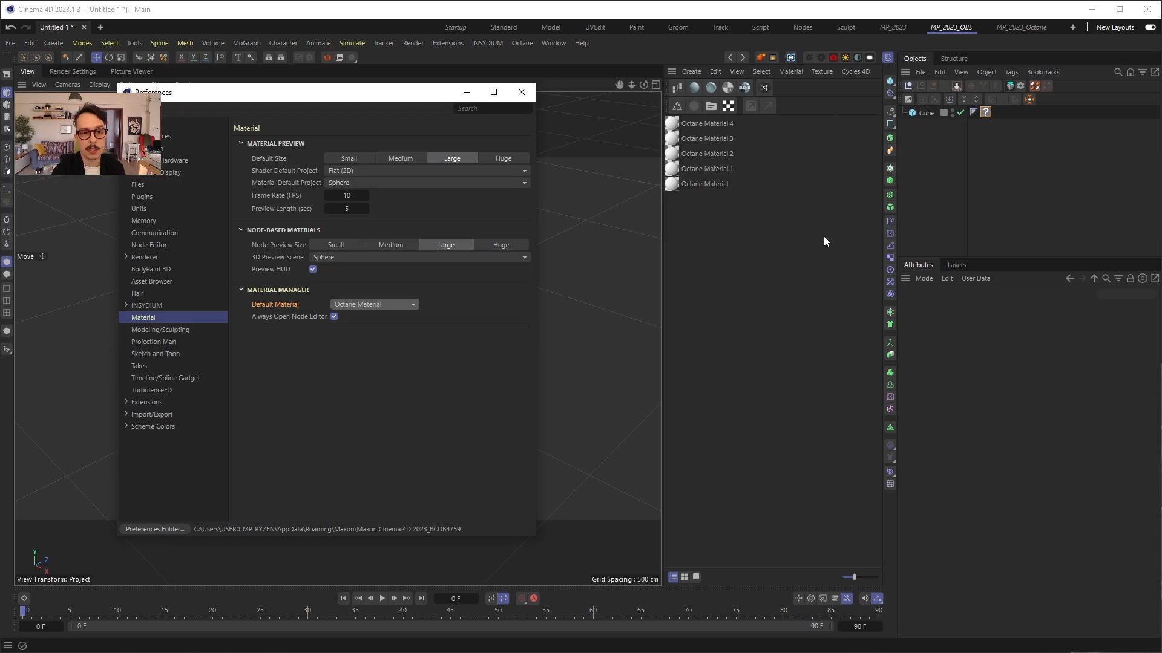The height and width of the screenshot is (653, 1162).
Task: Adjust the material thumbnail size slider
Action: 853,577
